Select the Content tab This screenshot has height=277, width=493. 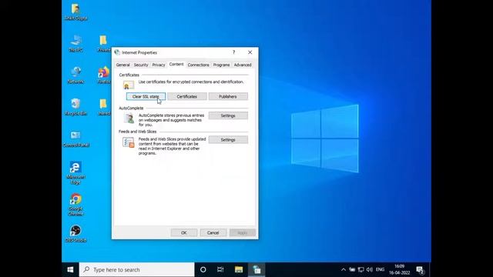176,64
